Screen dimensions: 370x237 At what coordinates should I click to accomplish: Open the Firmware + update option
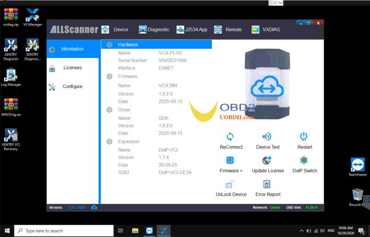click(231, 161)
